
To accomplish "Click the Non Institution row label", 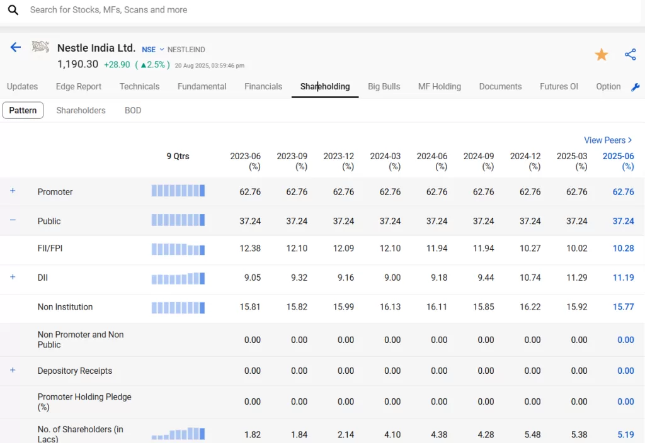I will pos(65,307).
